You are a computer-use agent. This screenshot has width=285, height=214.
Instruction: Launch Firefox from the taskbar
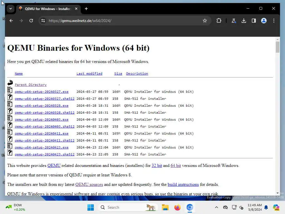177,207
